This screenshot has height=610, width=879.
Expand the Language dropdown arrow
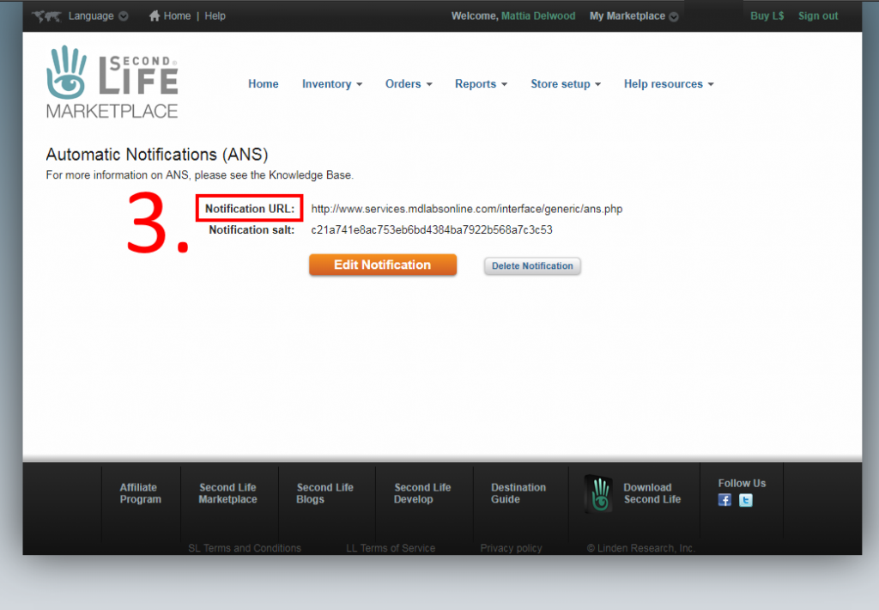[124, 16]
